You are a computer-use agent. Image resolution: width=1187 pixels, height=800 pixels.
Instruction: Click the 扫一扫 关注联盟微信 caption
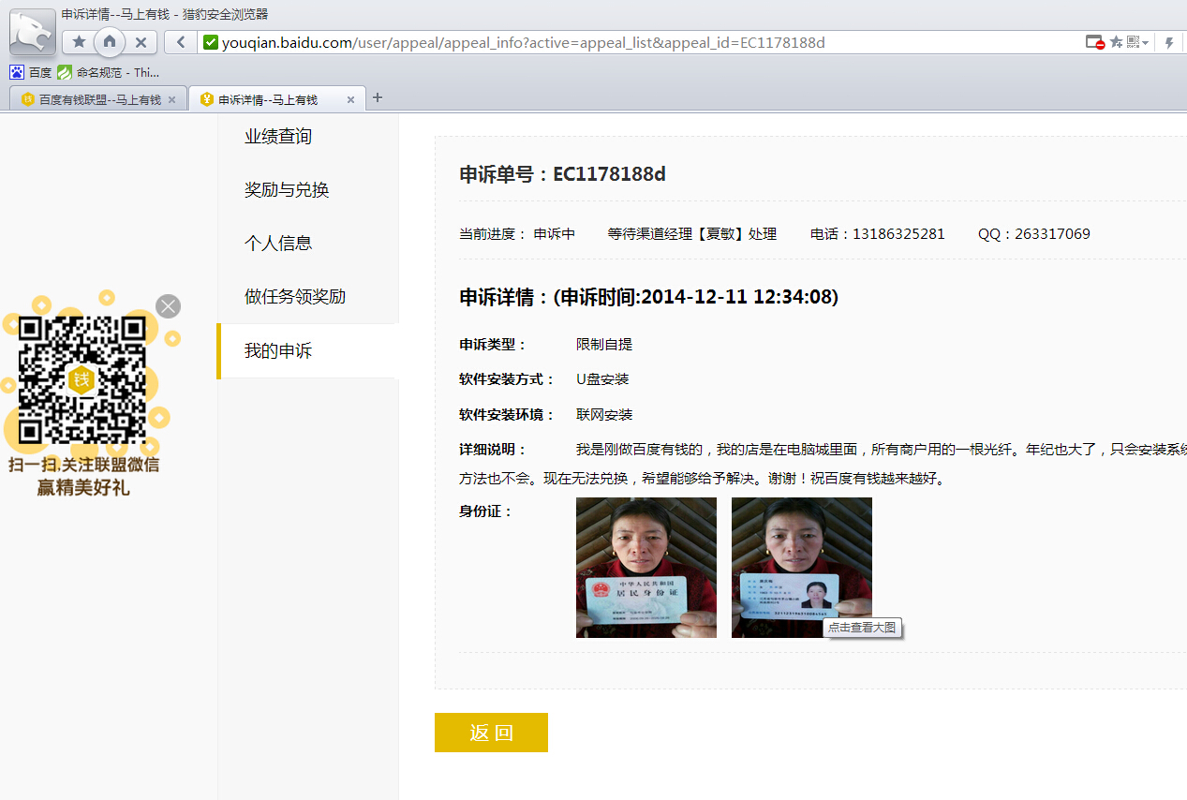(84, 465)
